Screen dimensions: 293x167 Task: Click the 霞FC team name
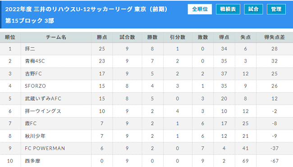click(x=31, y=123)
